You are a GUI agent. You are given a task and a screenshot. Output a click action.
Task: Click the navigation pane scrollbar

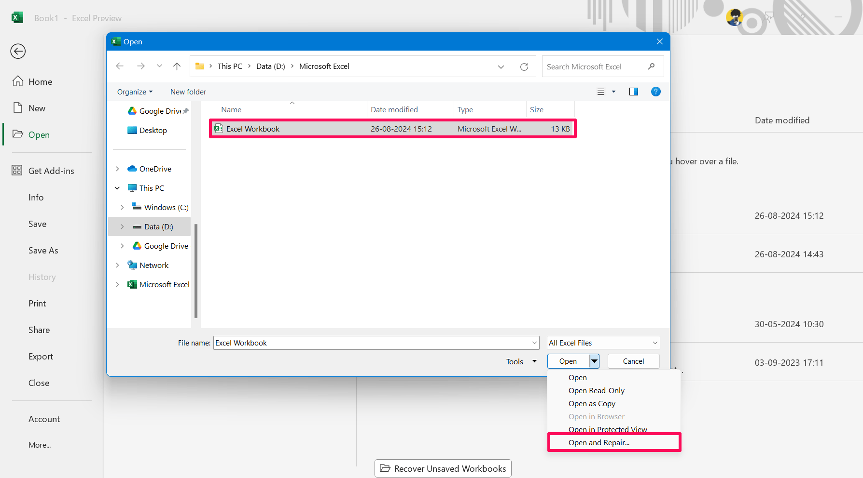[x=196, y=270]
